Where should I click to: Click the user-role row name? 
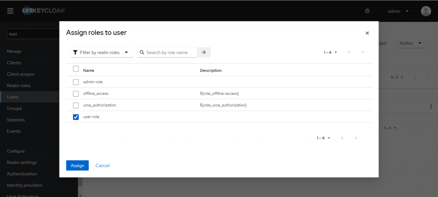point(92,117)
